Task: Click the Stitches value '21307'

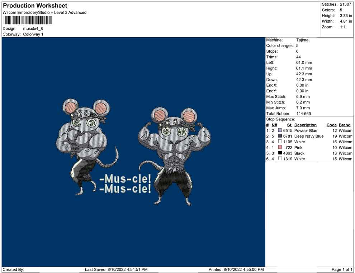Action: tap(345, 4)
